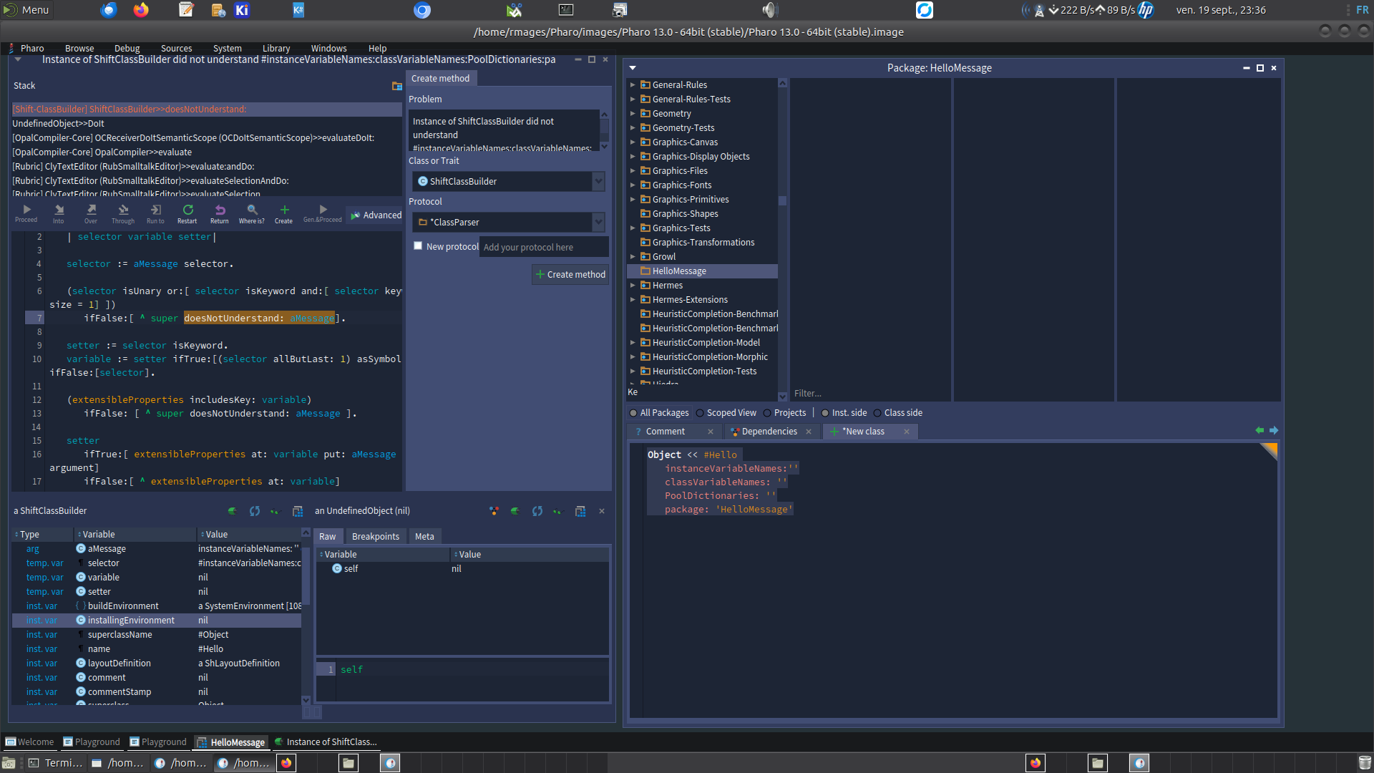1374x773 pixels.
Task: Select the Scoped View radio button
Action: (700, 413)
